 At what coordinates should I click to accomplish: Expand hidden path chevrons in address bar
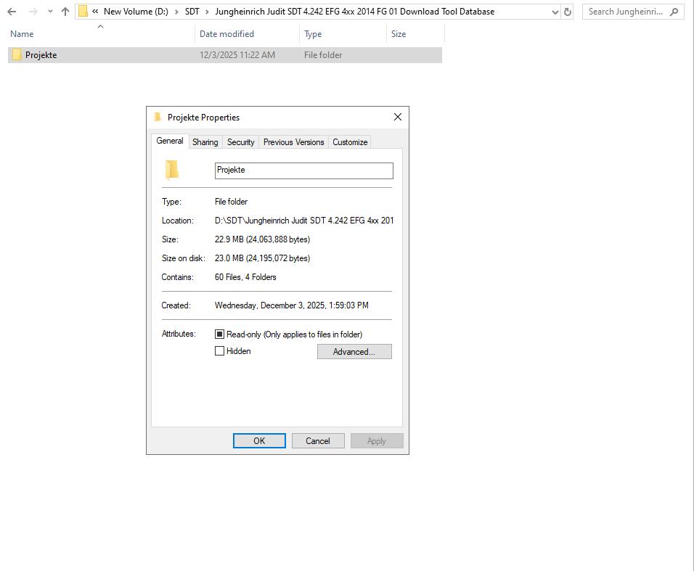95,12
